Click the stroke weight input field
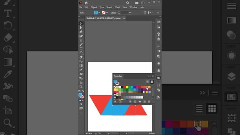Viewport: 240px width, 135px height. click(x=124, y=13)
